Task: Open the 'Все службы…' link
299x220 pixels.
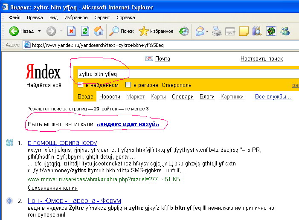Action: pyautogui.click(x=273, y=97)
